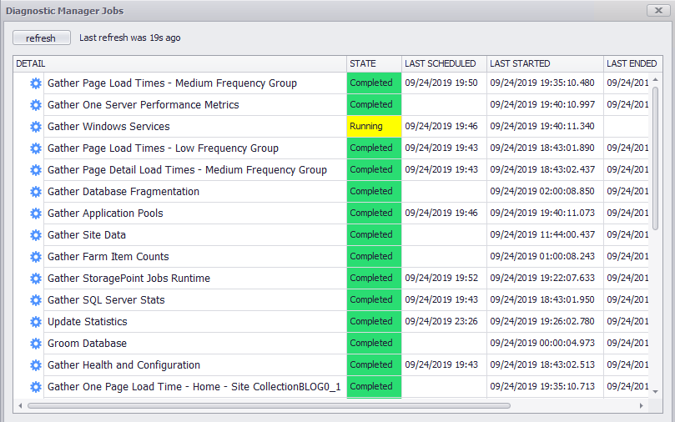Select 'Groom Database' job name

click(87, 344)
